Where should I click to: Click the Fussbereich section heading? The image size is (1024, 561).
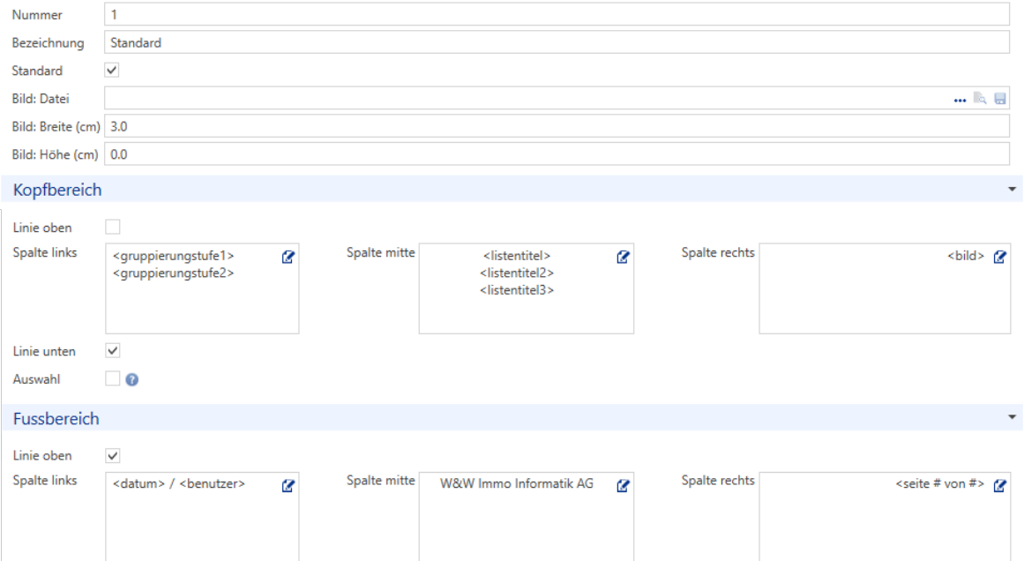tap(56, 419)
